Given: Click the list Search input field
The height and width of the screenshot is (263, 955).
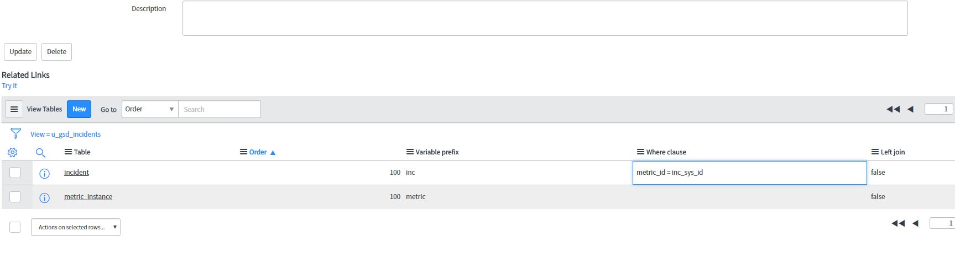Looking at the screenshot, I should click(x=220, y=109).
